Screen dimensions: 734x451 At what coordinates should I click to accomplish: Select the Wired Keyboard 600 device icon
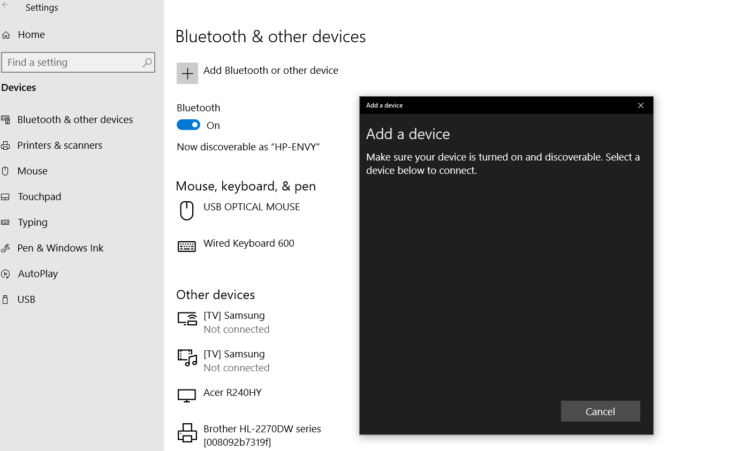pyautogui.click(x=186, y=246)
